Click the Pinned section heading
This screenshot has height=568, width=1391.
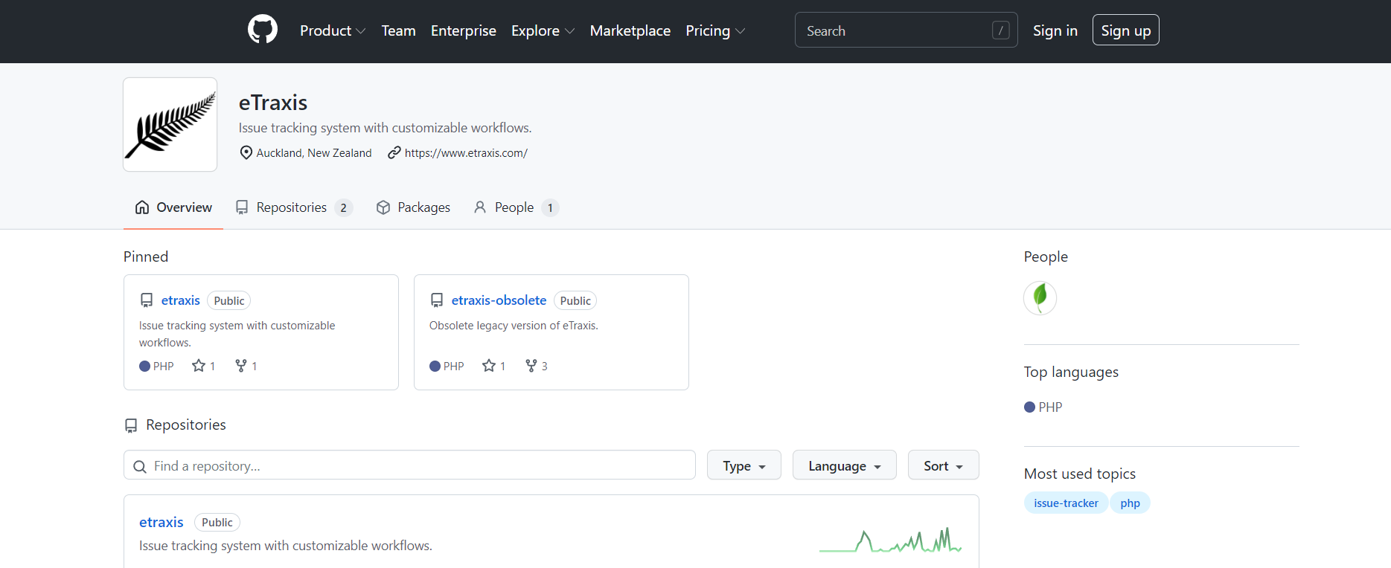click(146, 256)
